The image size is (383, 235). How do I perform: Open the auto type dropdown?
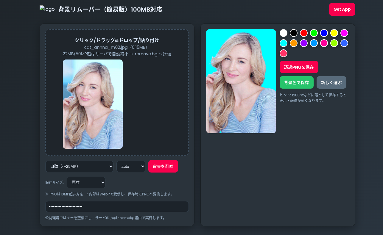(x=131, y=166)
